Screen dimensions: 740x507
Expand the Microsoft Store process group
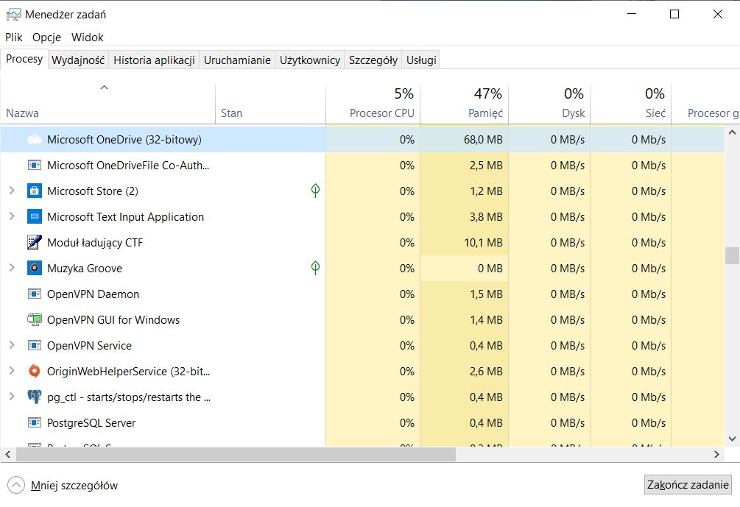click(x=11, y=191)
